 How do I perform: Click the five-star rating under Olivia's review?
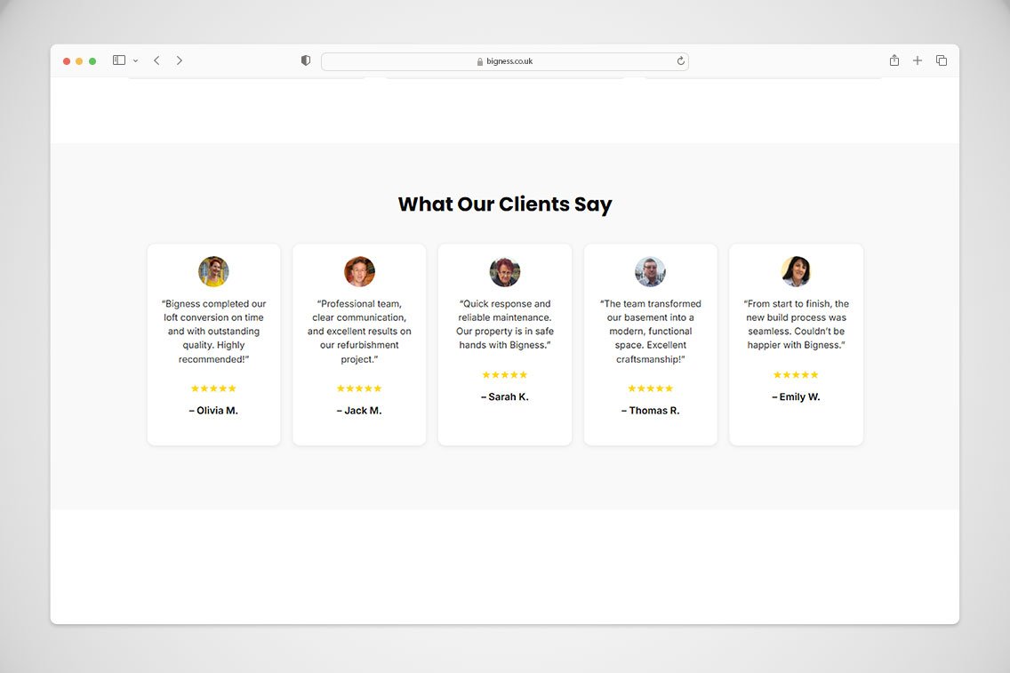pos(213,389)
